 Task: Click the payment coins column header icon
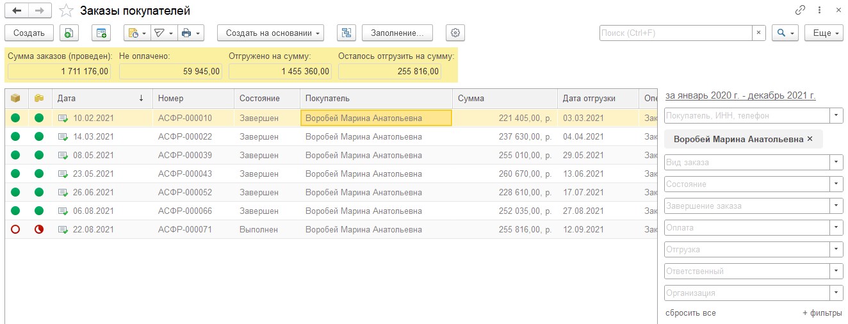[x=39, y=98]
